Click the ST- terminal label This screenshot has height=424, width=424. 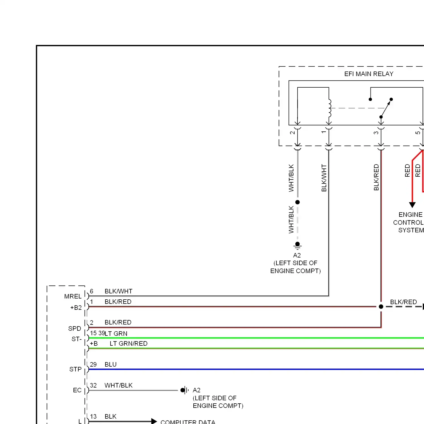point(77,339)
